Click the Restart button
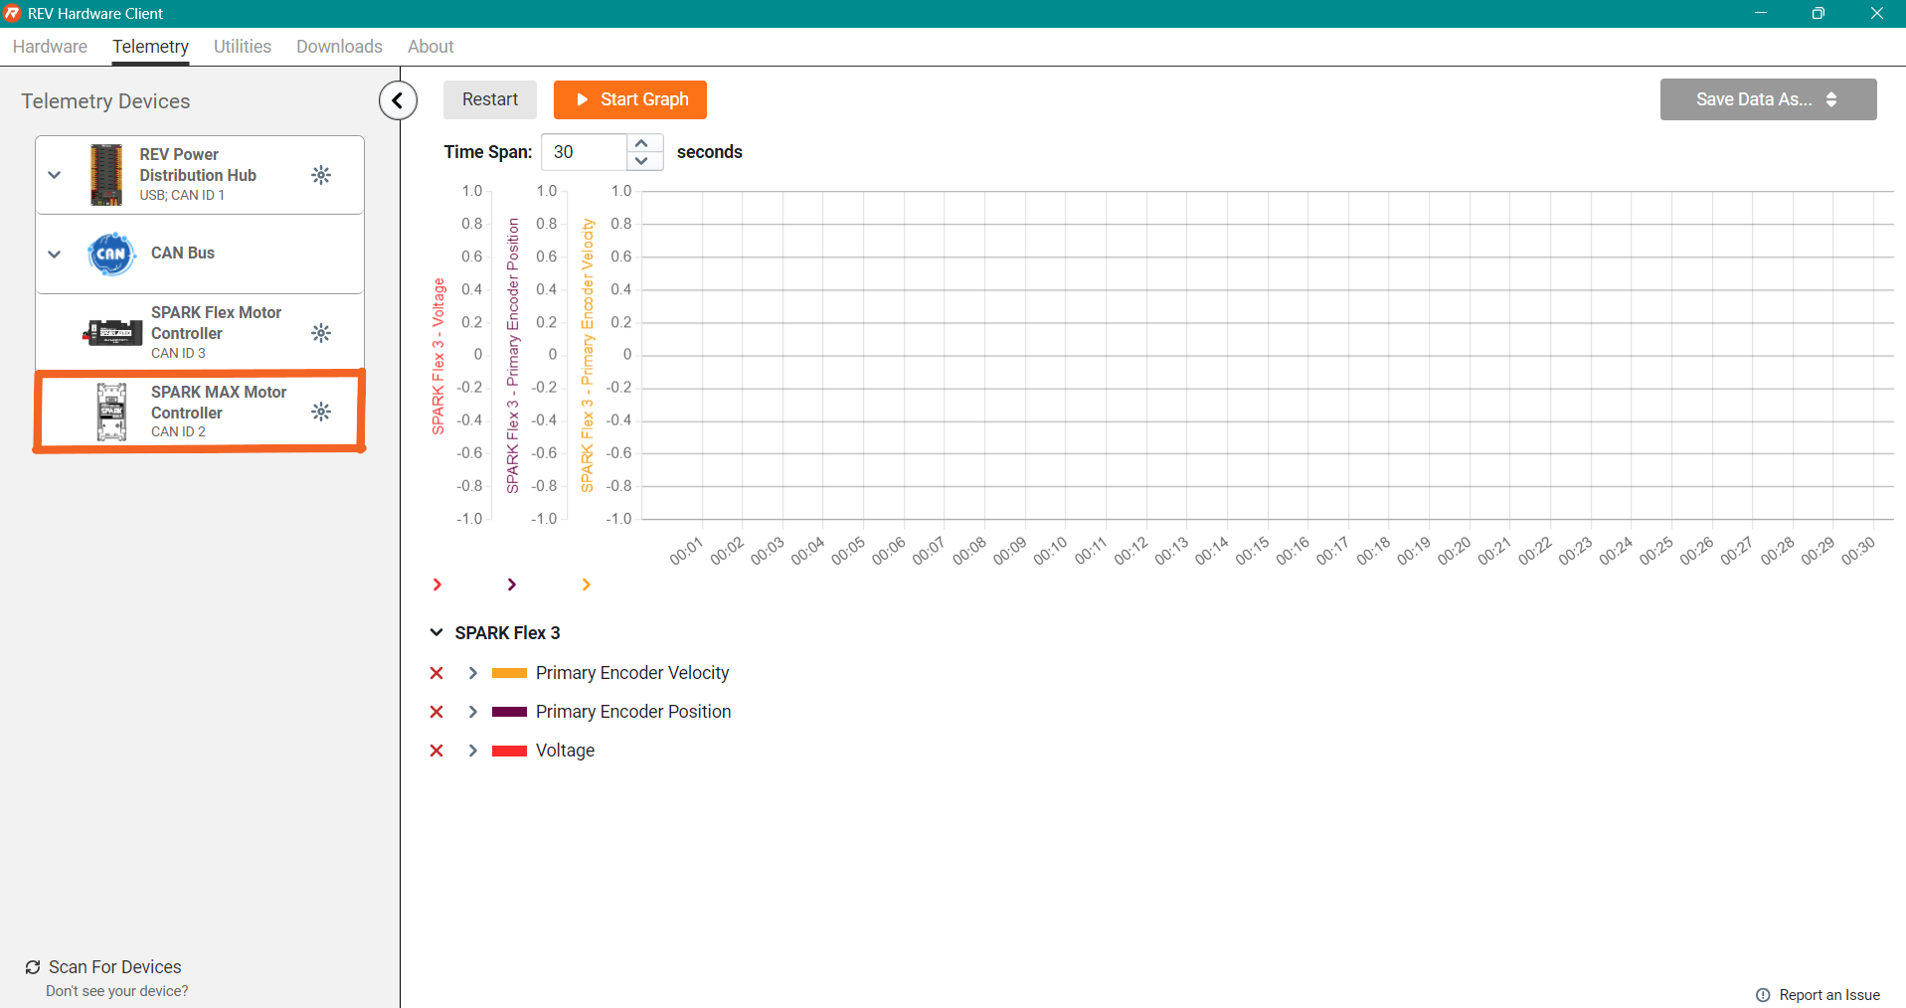 (x=489, y=99)
